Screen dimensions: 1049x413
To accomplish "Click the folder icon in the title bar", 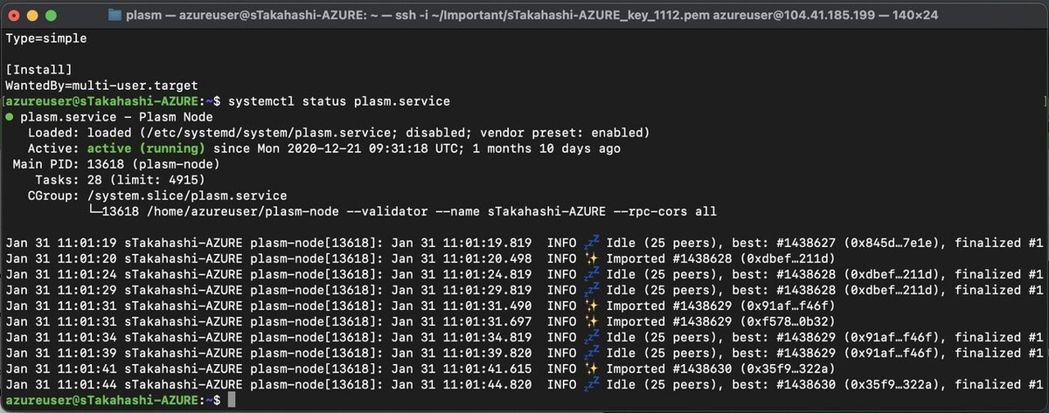I will pos(115,15).
